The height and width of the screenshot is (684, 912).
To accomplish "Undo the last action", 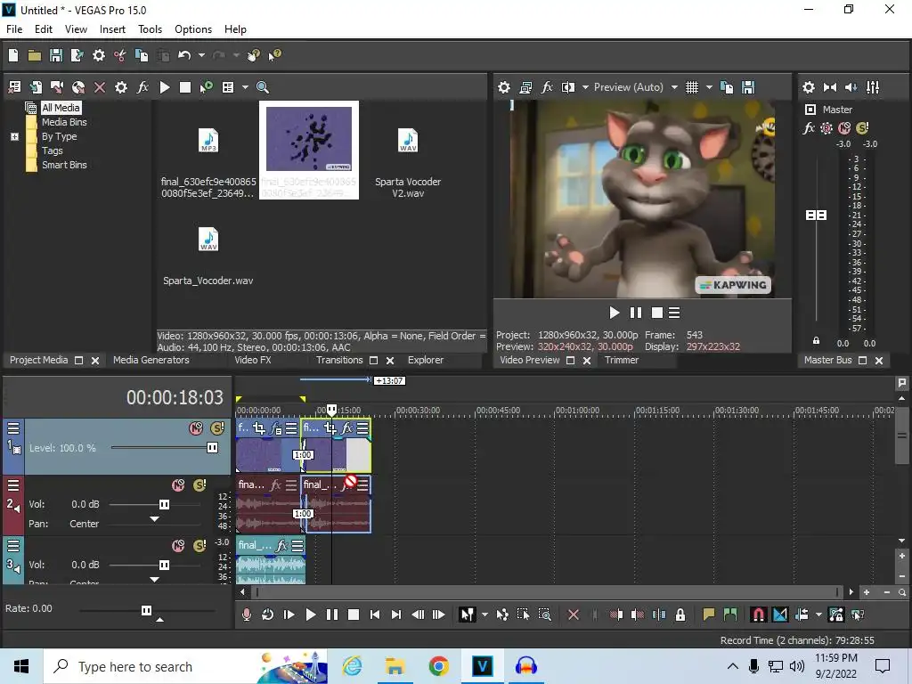I will click(184, 55).
